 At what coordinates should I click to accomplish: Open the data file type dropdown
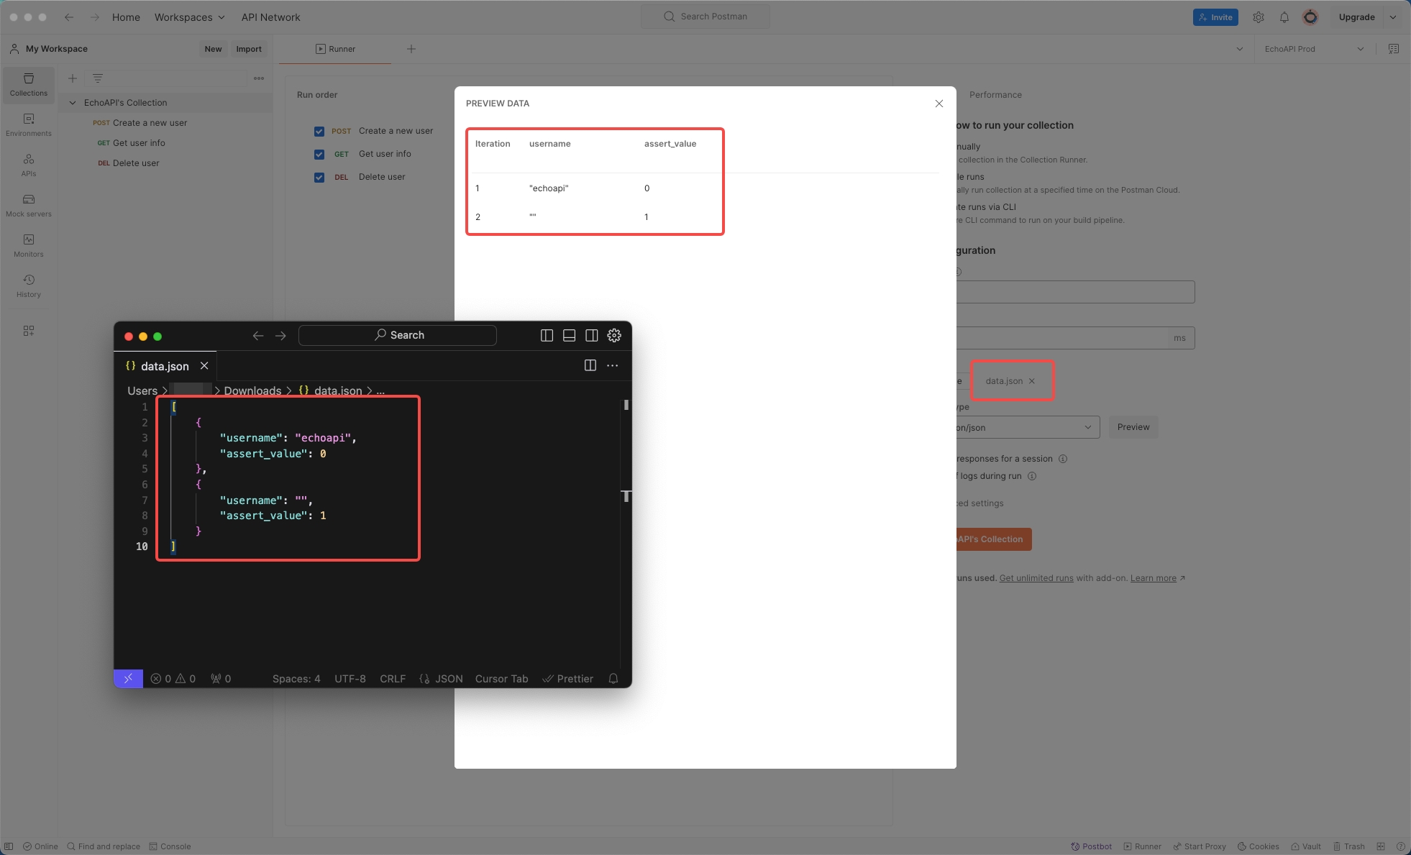point(1027,427)
